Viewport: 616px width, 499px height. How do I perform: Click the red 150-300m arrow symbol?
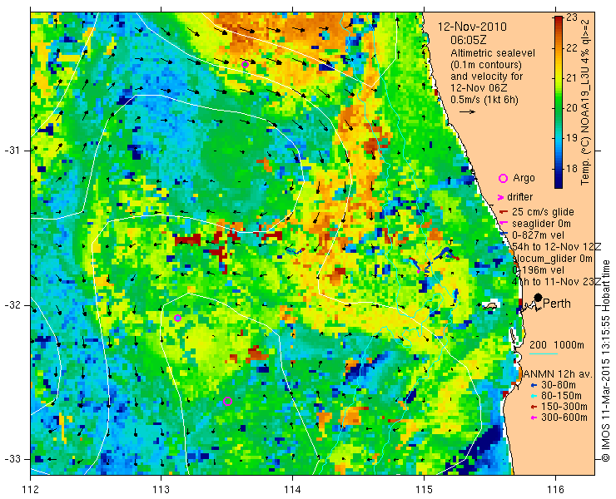point(534,408)
